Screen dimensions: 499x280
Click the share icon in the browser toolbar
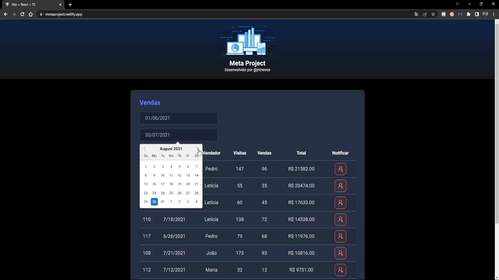(x=425, y=14)
